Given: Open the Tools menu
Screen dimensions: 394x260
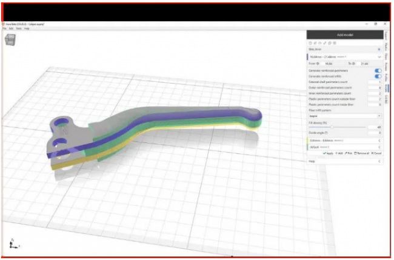Looking at the screenshot, I should [18, 28].
